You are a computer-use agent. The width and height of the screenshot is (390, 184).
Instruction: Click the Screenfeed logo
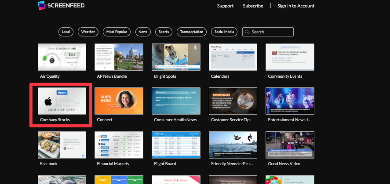tap(61, 5)
